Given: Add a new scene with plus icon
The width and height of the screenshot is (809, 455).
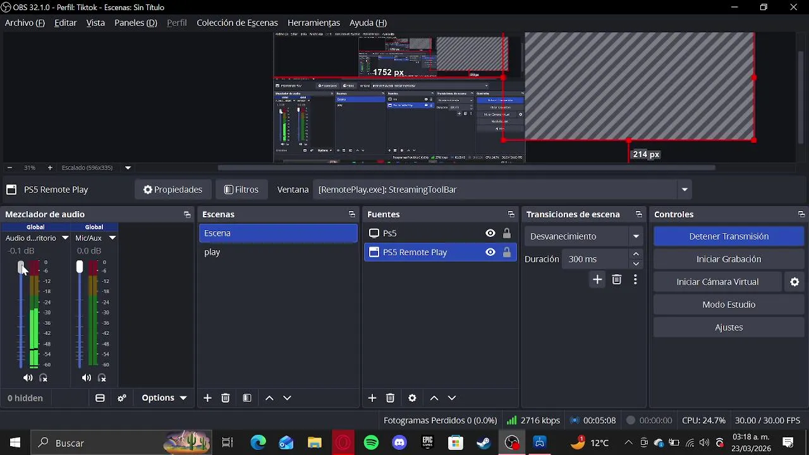Looking at the screenshot, I should pos(207,398).
